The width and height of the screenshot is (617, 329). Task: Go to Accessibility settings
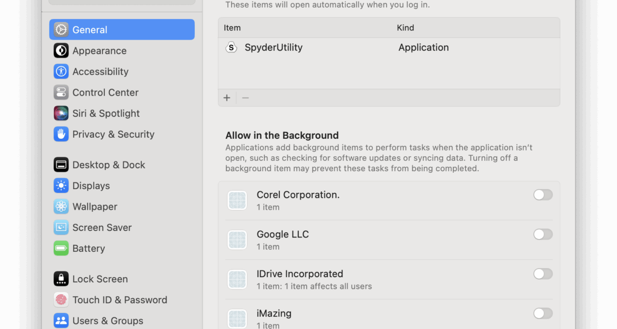coord(122,71)
